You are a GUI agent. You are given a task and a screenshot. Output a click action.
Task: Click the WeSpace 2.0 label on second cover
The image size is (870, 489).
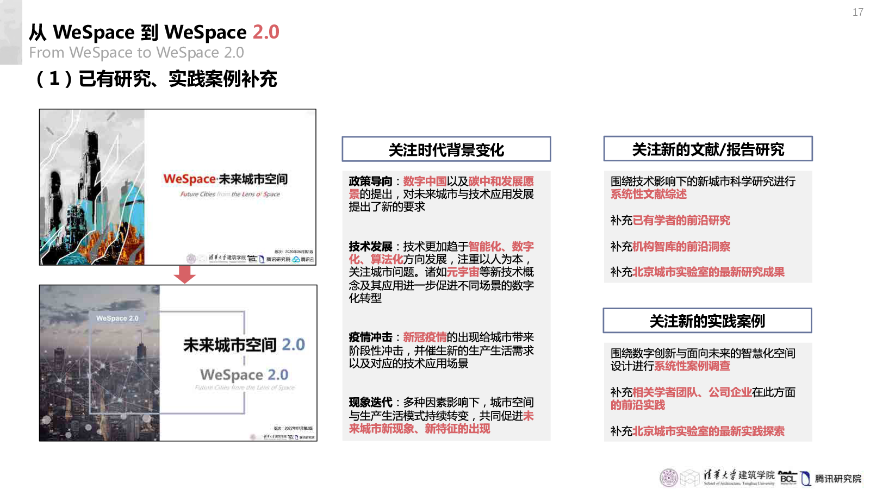point(117,318)
